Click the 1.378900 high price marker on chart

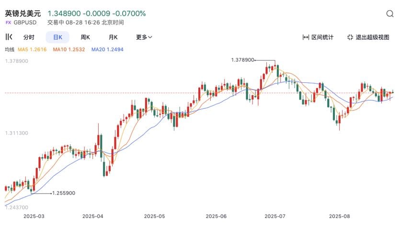pos(242,60)
